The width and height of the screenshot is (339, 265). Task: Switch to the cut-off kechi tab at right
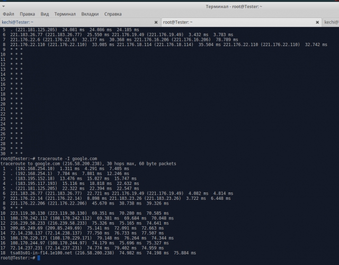[331, 22]
